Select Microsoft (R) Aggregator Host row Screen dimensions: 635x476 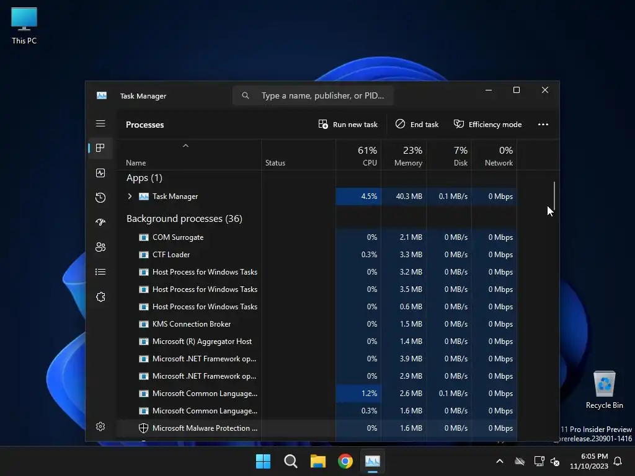[317, 342]
